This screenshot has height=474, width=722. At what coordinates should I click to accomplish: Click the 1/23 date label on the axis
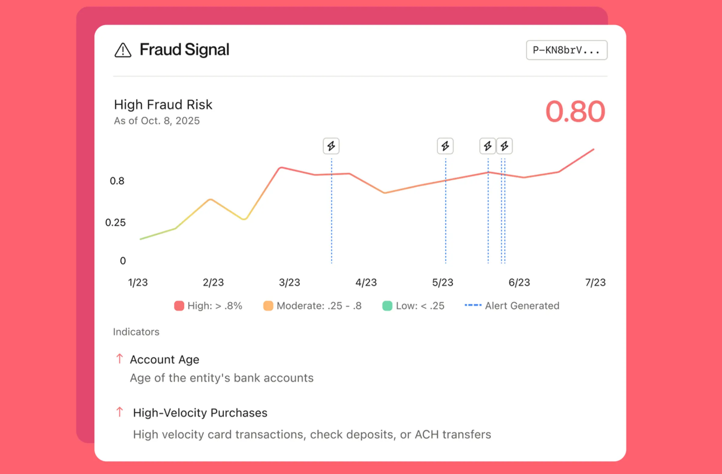138,283
